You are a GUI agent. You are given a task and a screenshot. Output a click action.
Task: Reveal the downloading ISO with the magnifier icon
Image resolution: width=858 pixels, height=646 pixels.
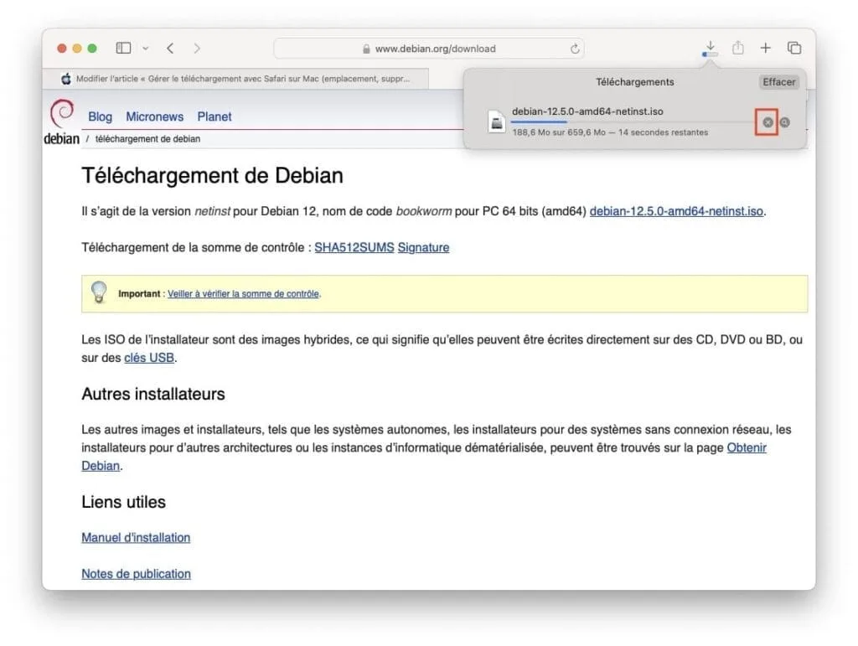click(785, 122)
